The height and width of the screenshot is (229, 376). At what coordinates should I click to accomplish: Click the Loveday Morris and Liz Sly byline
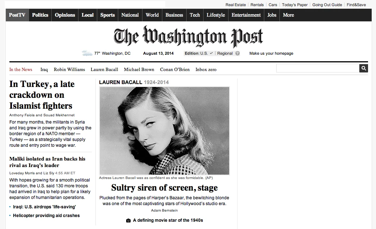coord(32,173)
